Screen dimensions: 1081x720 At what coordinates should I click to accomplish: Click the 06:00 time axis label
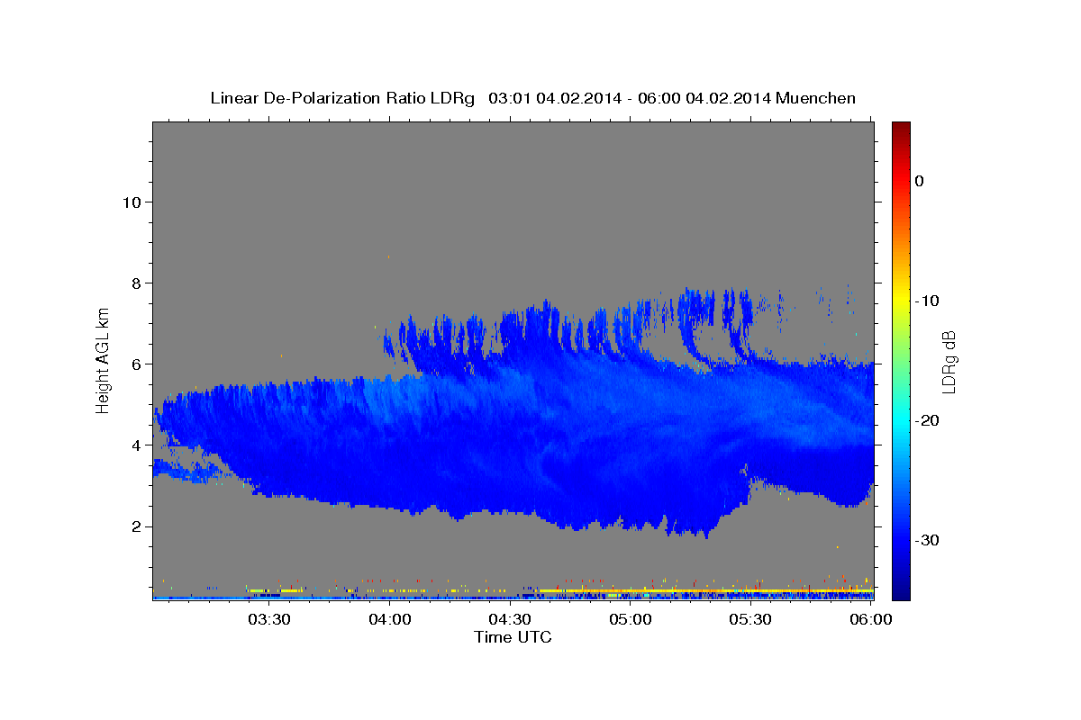click(871, 619)
